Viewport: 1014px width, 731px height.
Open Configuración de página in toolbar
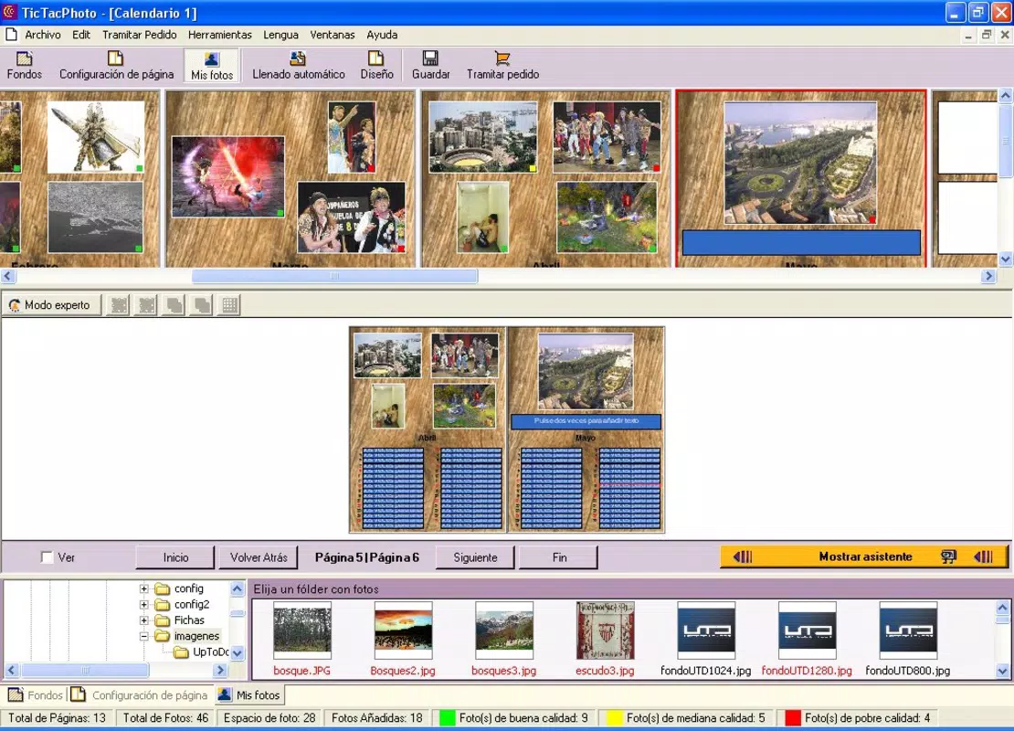[x=116, y=66]
